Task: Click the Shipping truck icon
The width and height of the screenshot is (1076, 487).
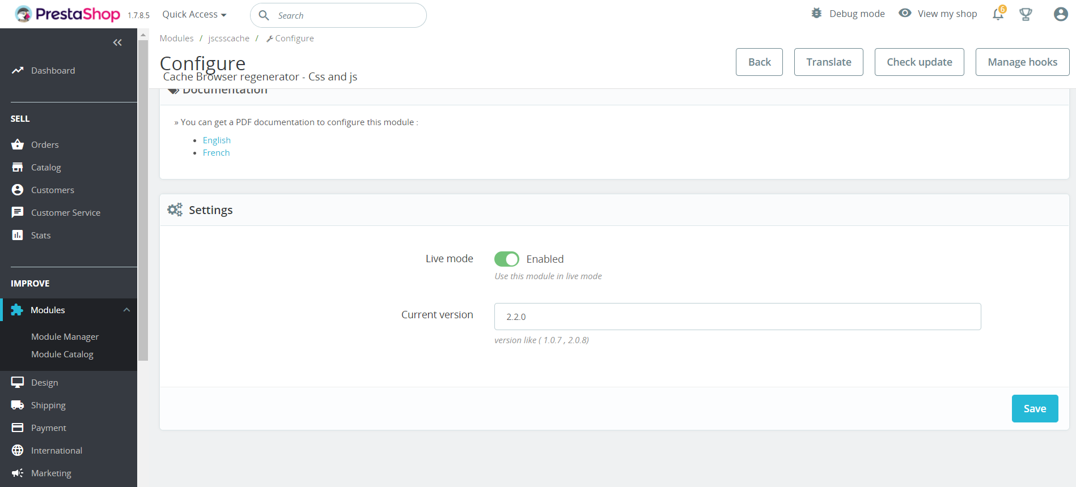Action: tap(18, 405)
